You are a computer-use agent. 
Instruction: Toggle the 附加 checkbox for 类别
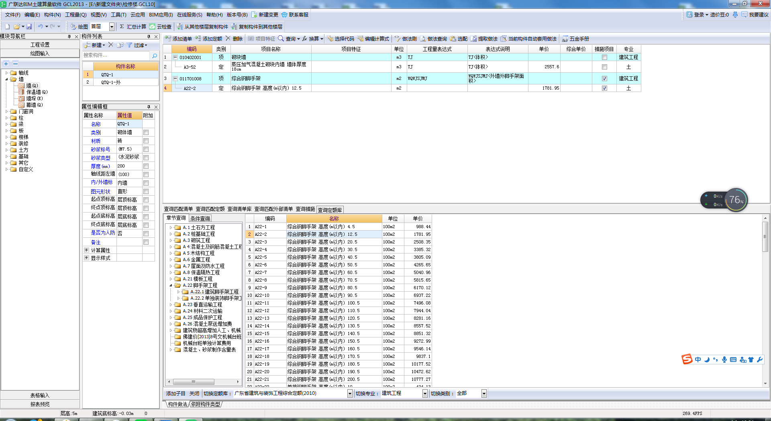pyautogui.click(x=146, y=132)
